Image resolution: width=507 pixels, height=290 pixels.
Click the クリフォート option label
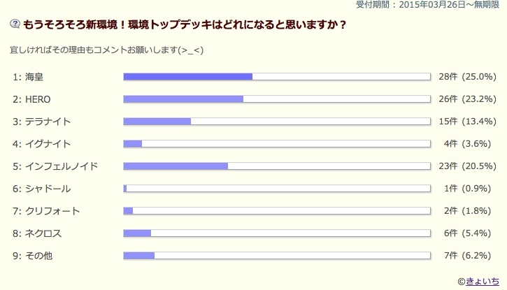click(52, 211)
